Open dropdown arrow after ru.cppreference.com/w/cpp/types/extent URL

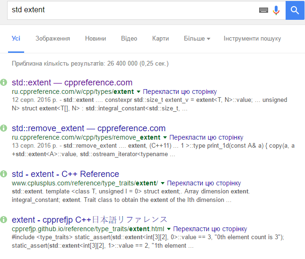139,92
